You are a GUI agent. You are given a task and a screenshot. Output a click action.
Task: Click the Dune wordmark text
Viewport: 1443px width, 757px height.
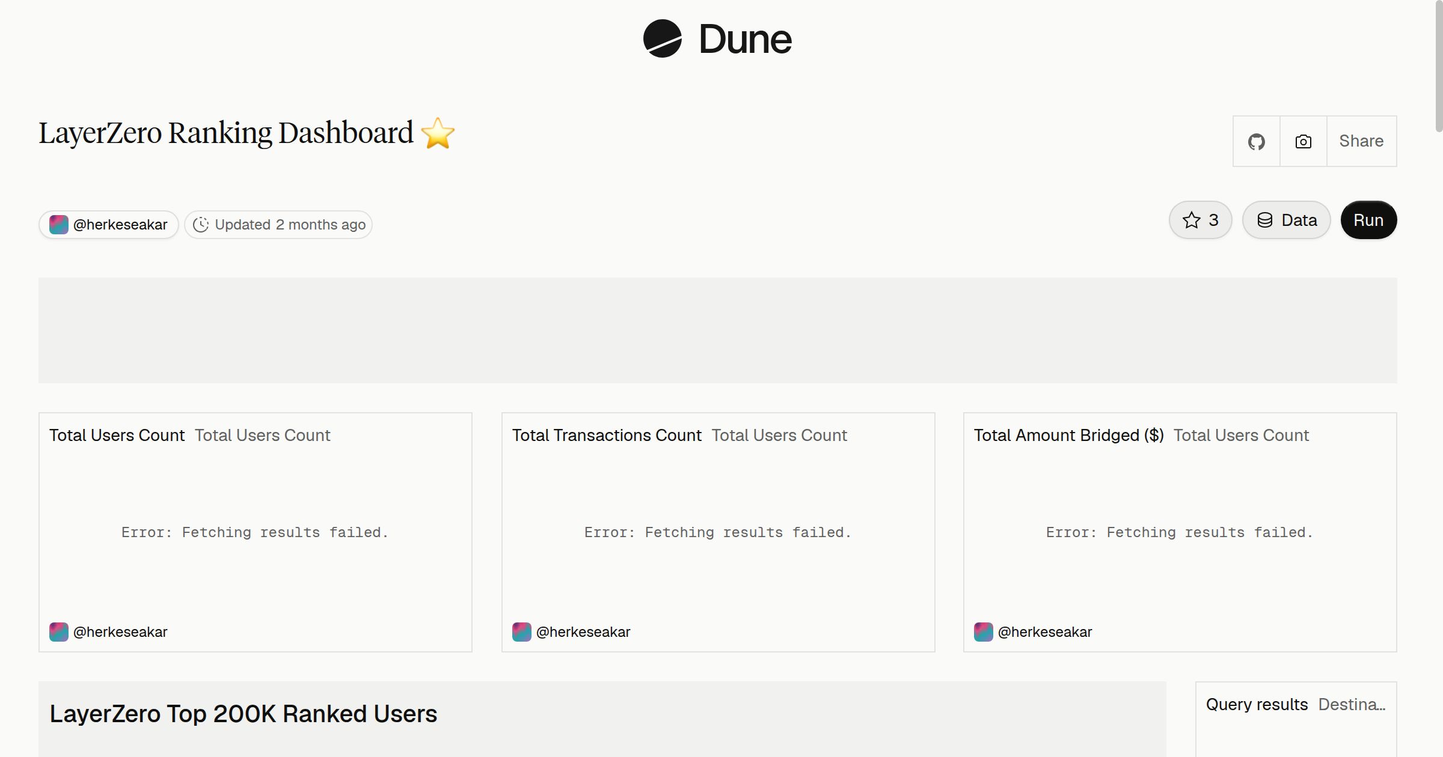click(745, 40)
